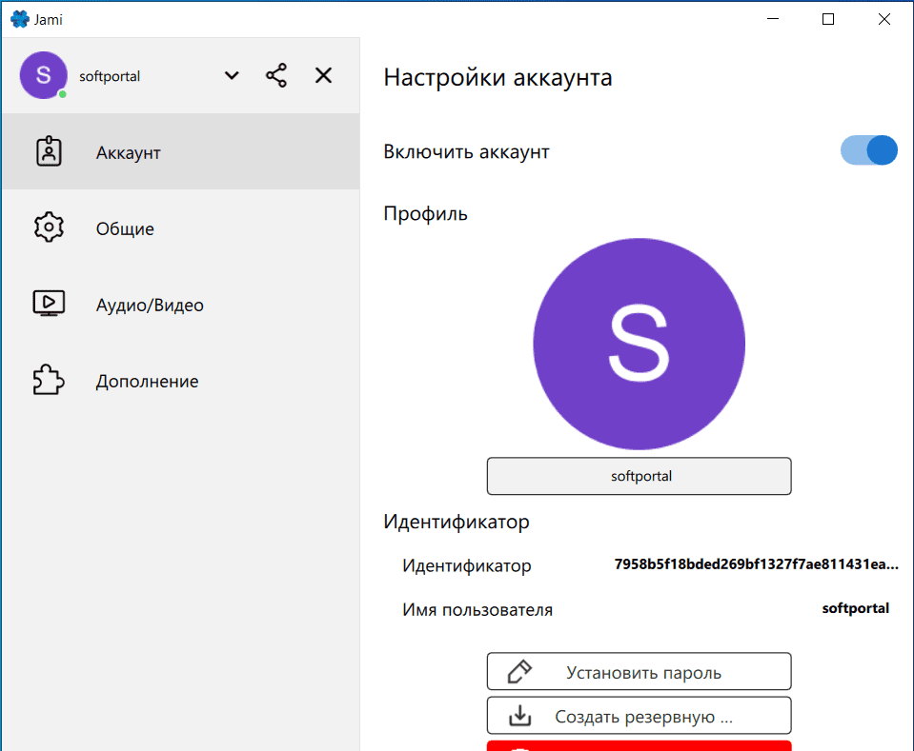Edit the softportal display name field
914x751 pixels.
pyautogui.click(x=639, y=476)
